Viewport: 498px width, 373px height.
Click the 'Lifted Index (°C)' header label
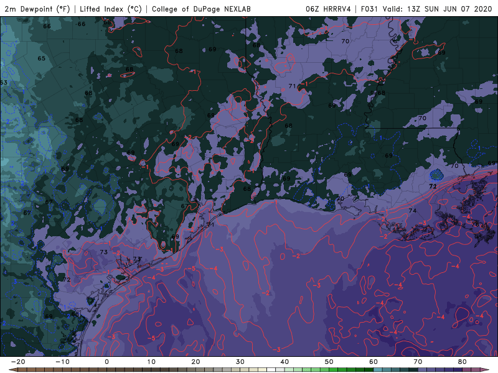pyautogui.click(x=111, y=9)
